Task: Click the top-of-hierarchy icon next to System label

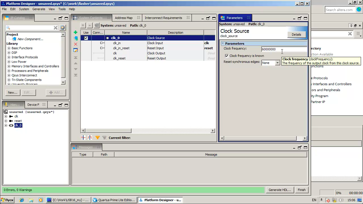Action: 83,25
